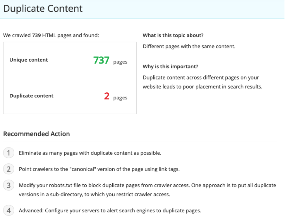
Task: Click the step 3 number badge
Action: pyautogui.click(x=9, y=185)
